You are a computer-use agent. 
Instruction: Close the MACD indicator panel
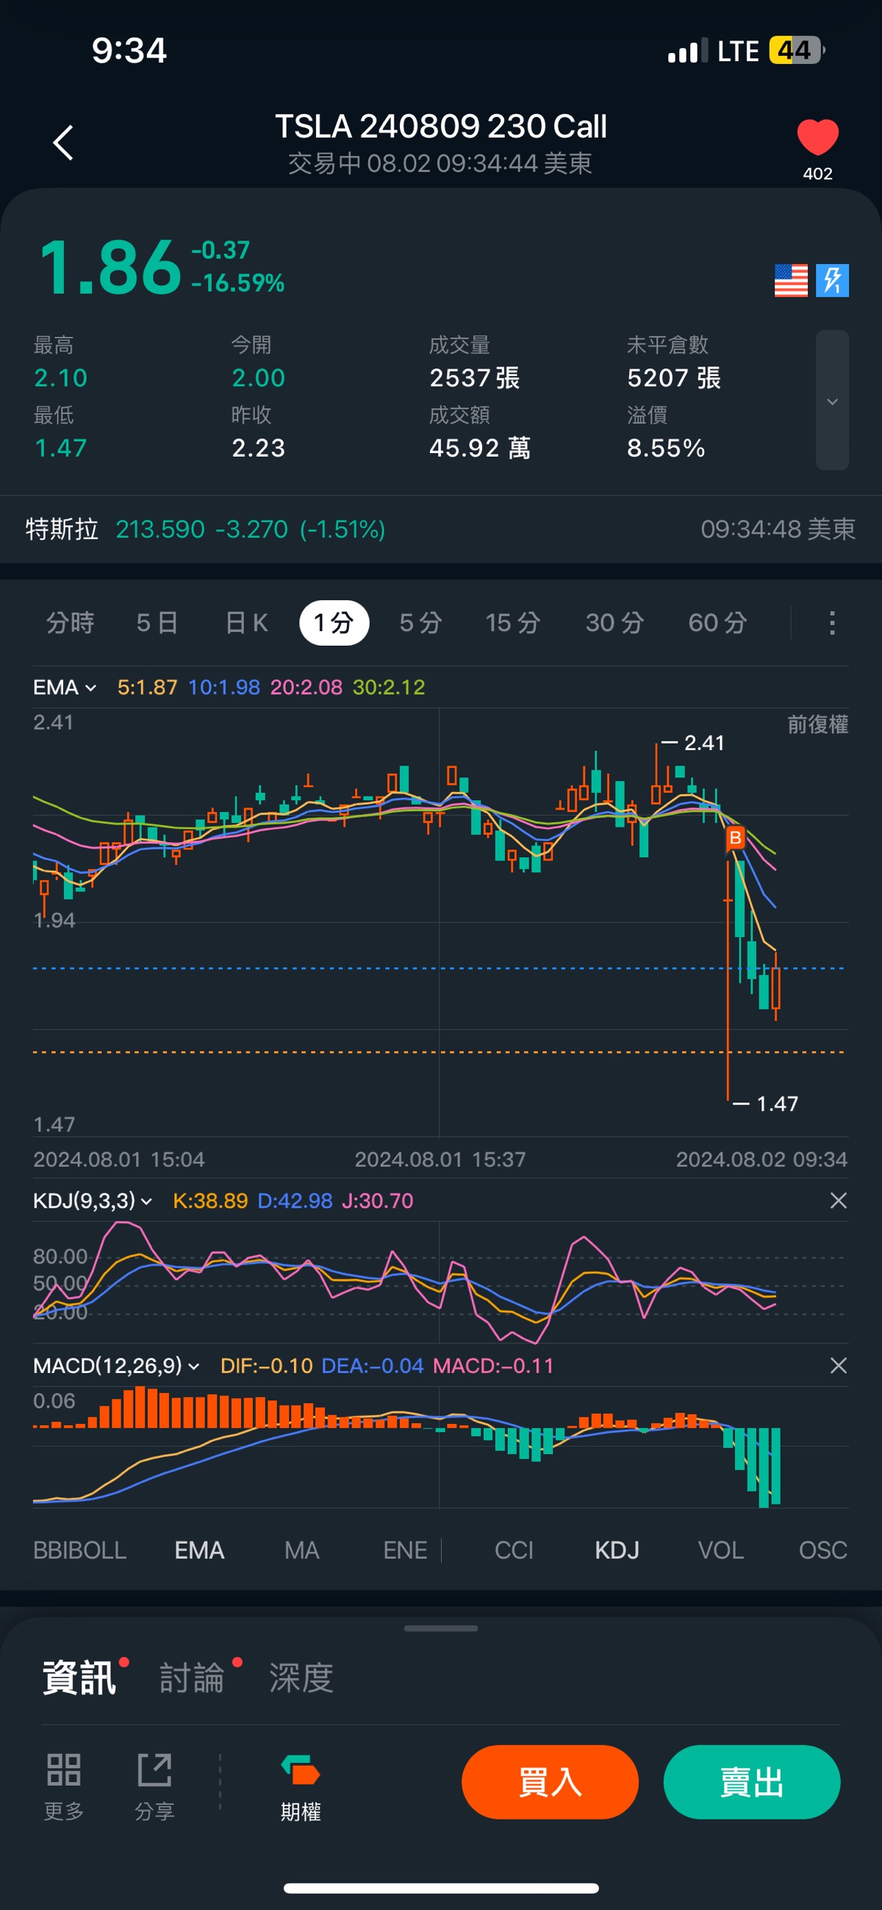(x=837, y=1366)
